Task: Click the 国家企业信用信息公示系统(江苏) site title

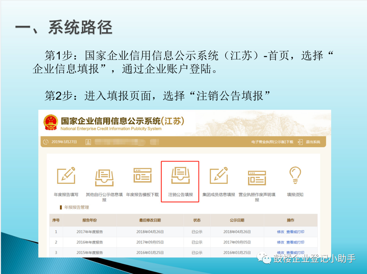Action: (122, 121)
